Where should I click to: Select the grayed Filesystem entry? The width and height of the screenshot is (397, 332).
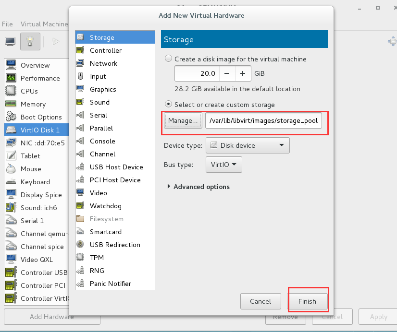[x=115, y=219]
